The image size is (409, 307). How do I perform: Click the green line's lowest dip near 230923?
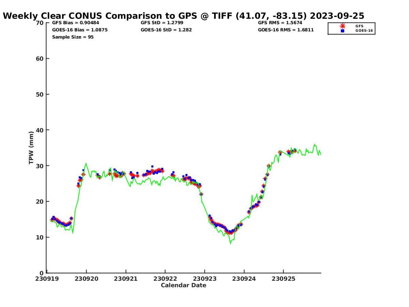point(230,243)
